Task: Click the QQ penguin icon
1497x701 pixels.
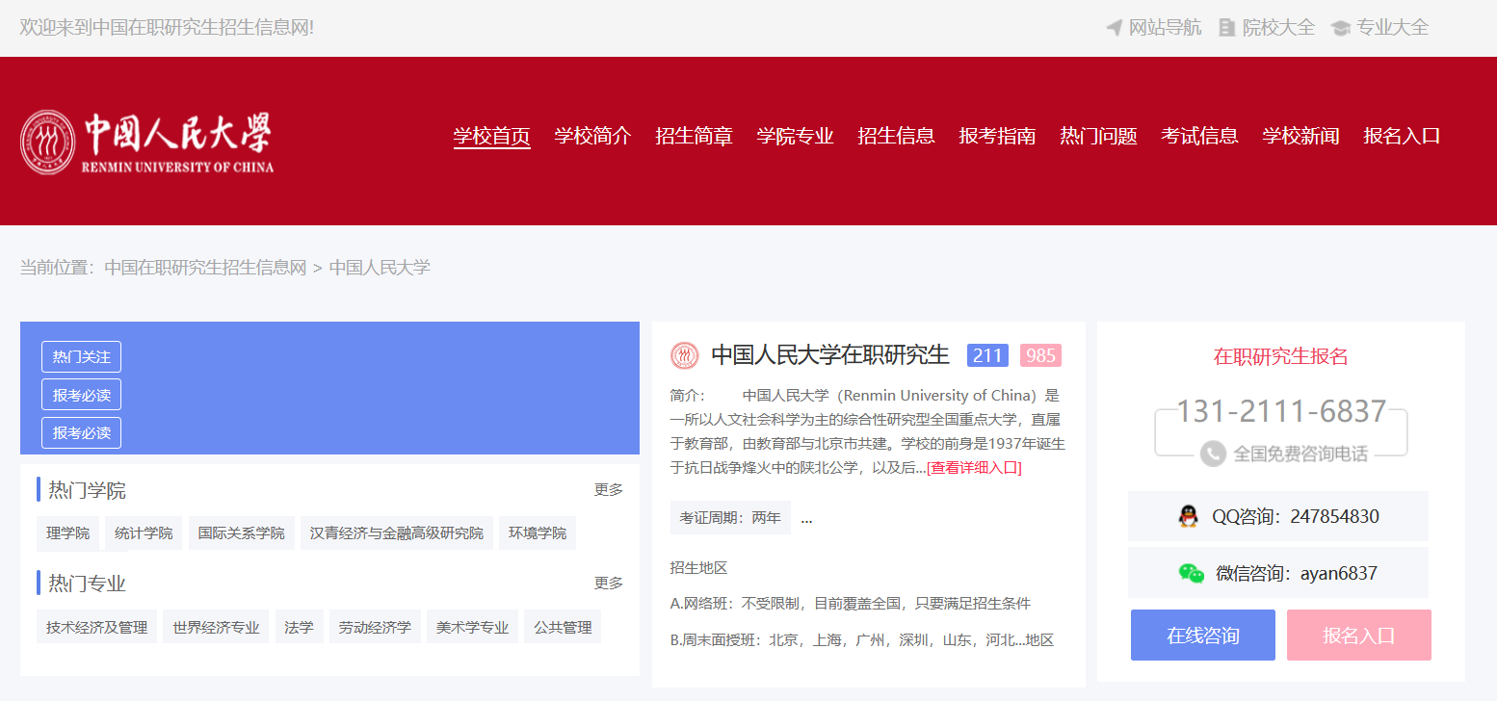Action: (x=1188, y=516)
